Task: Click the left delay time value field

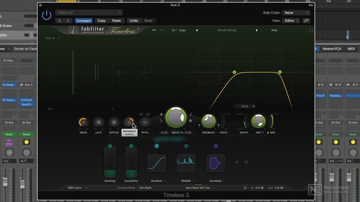Action: point(164,132)
